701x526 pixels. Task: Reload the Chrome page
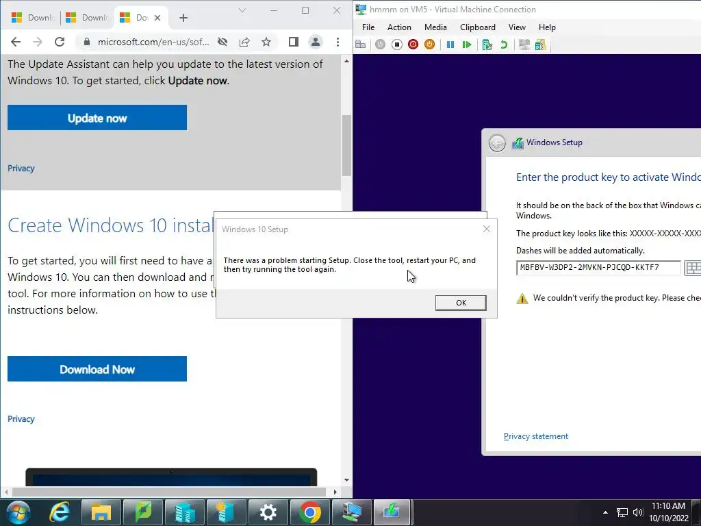pos(60,42)
